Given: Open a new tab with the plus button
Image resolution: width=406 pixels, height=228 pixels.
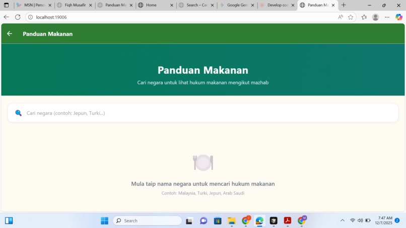Looking at the screenshot, I should (344, 5).
